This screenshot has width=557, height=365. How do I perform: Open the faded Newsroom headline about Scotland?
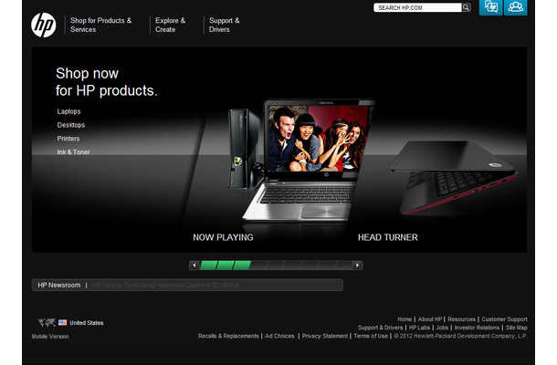pyautogui.click(x=165, y=285)
